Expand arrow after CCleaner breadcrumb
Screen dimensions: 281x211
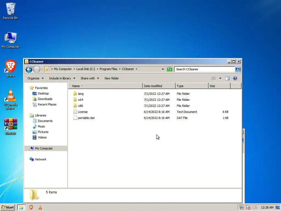point(136,69)
